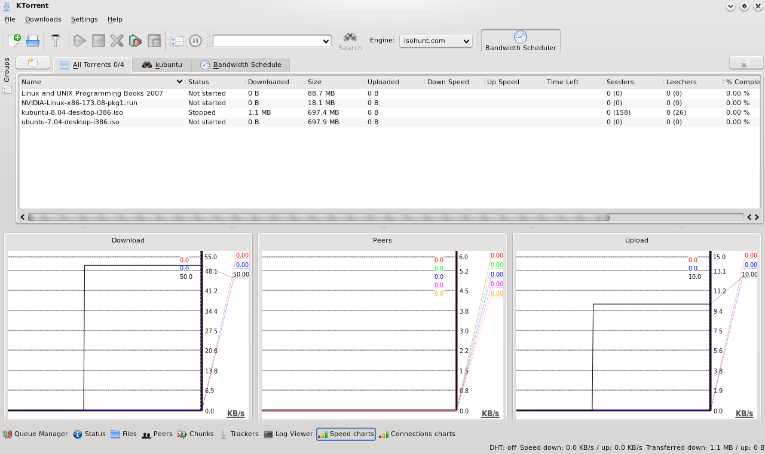Image resolution: width=765 pixels, height=454 pixels.
Task: Click the filter funnel icon in toolbar
Action: click(x=56, y=41)
